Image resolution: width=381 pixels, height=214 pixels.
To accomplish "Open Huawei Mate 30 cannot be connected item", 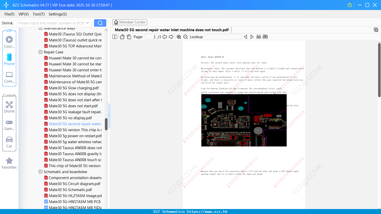I will (73, 58).
